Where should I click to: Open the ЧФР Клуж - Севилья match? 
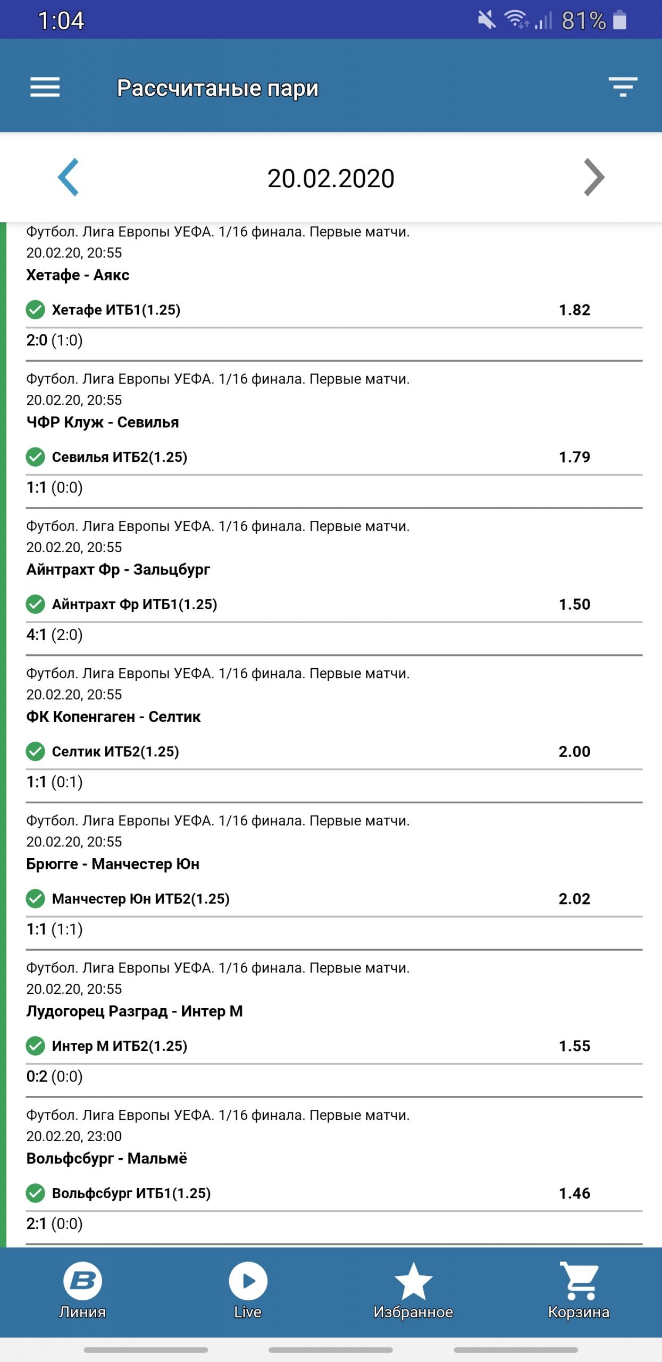(x=103, y=422)
